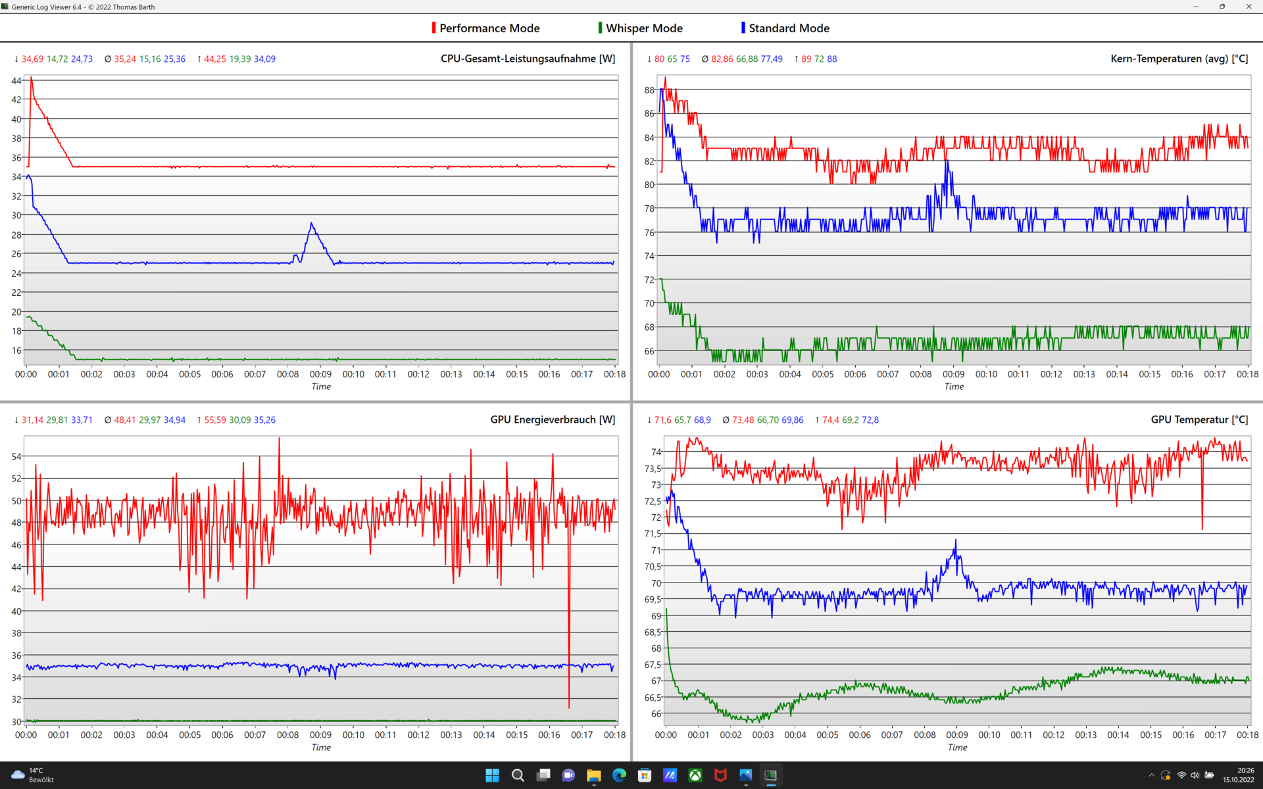Show hidden system tray icons
The height and width of the screenshot is (789, 1263).
click(1151, 776)
